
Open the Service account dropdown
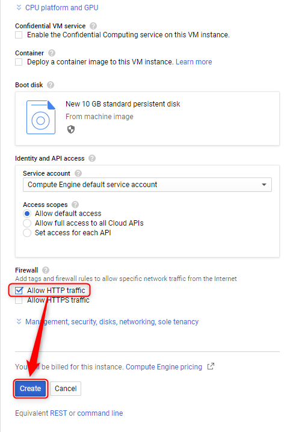pyautogui.click(x=147, y=185)
